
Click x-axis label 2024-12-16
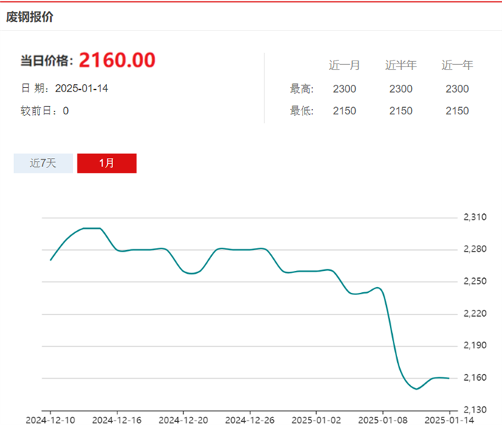tap(117, 420)
